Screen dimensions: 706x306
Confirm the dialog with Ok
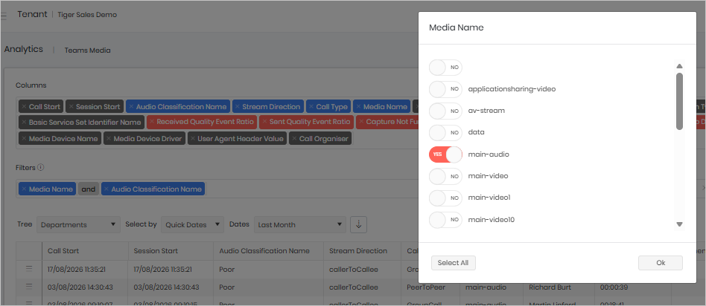click(x=661, y=263)
